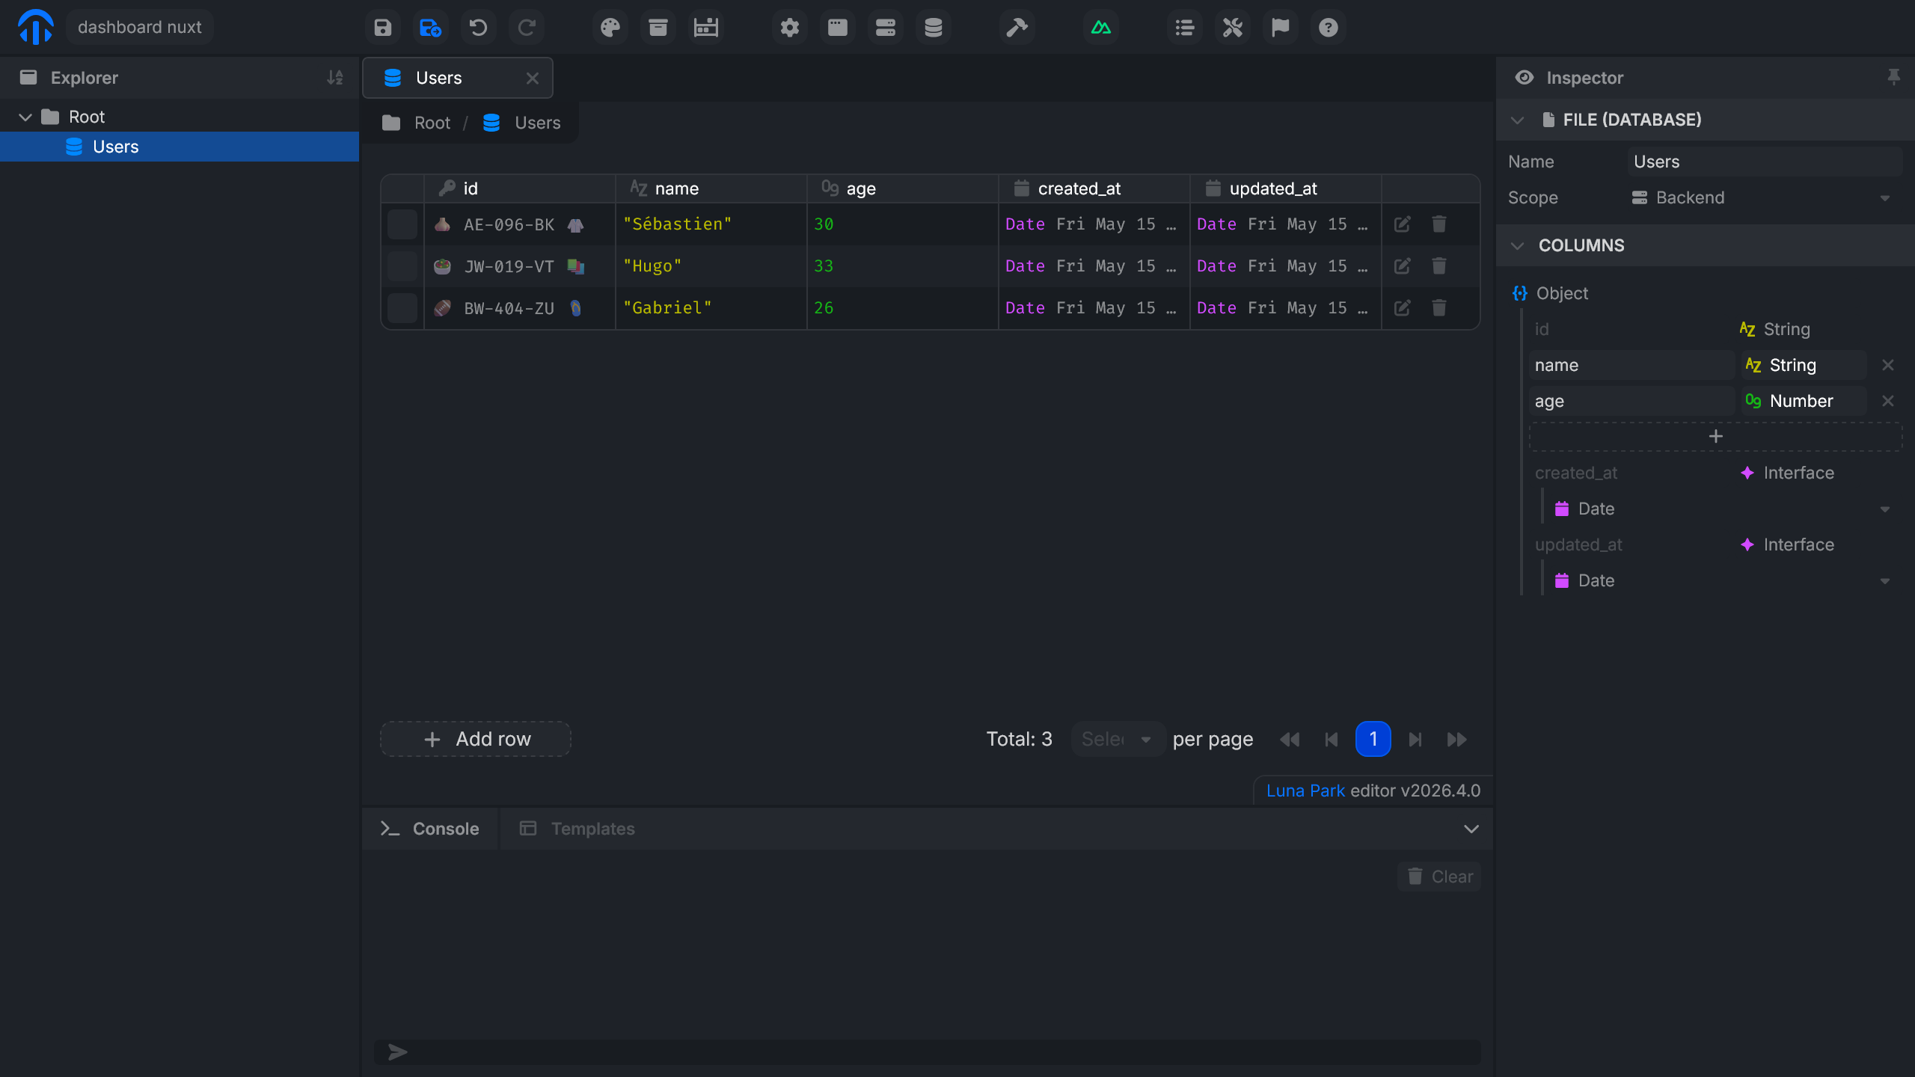The image size is (1915, 1077).
Task: Click the factory-style toolbar icon
Action: point(706,28)
